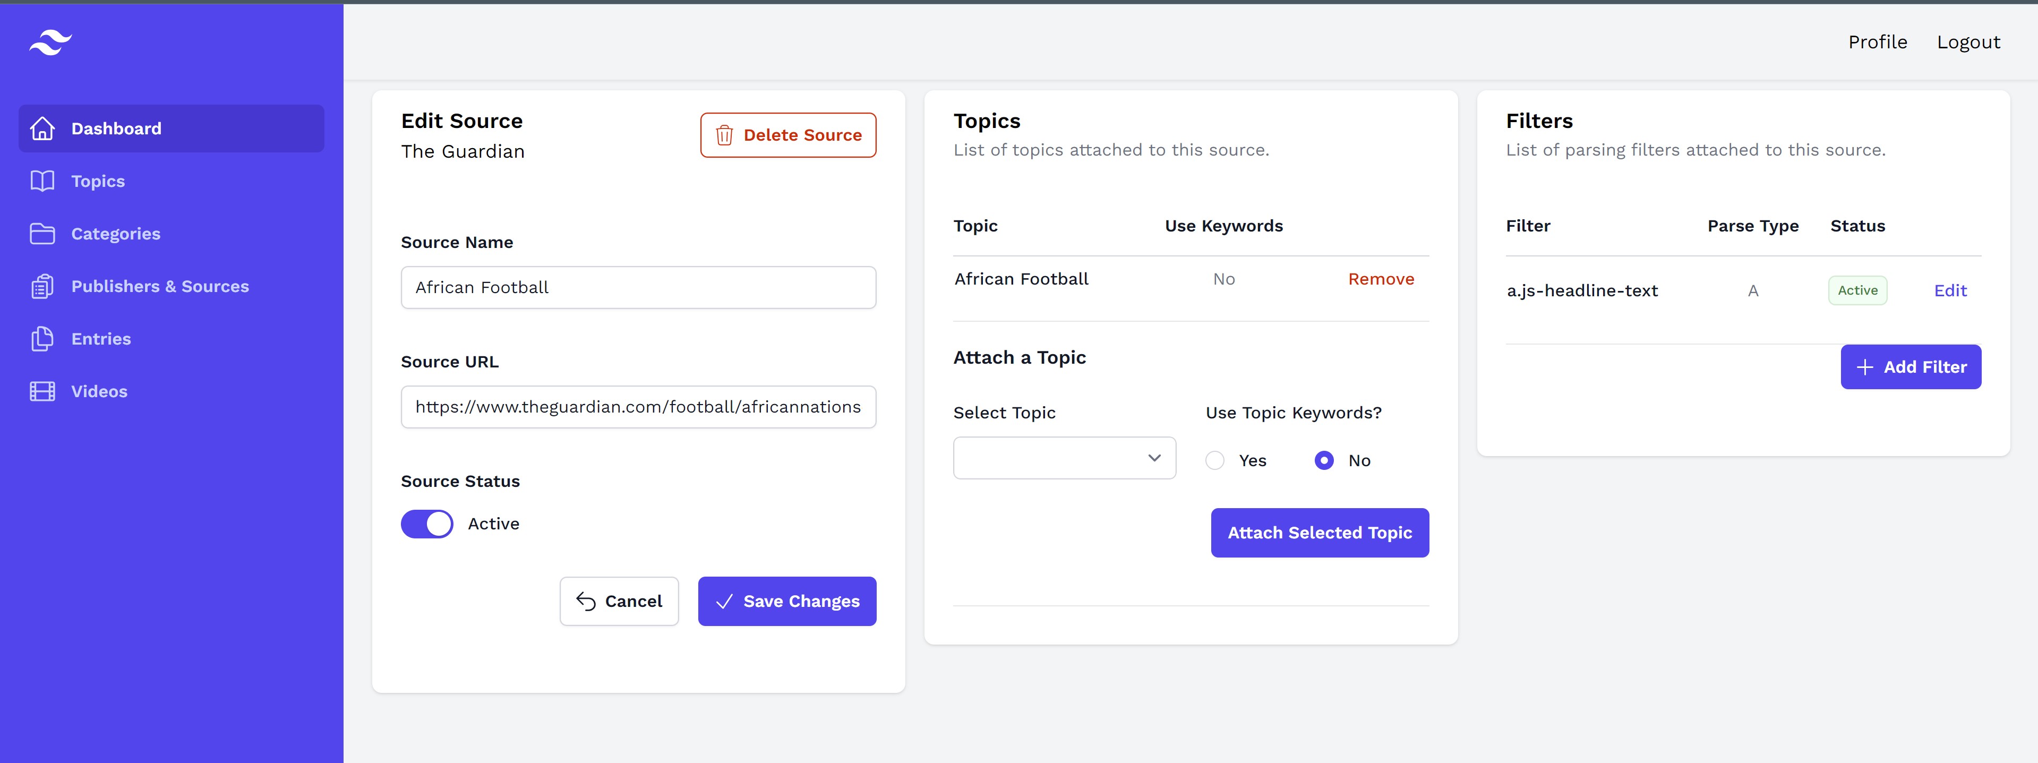Click the Tailwind wave logo

tap(50, 42)
